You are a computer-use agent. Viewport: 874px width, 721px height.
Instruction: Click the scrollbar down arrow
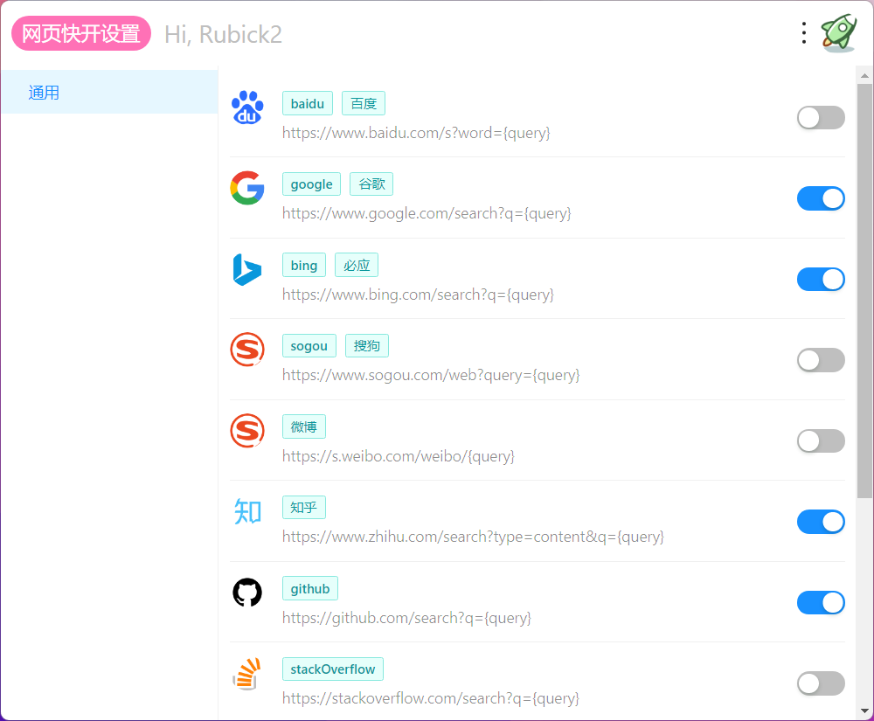click(x=864, y=711)
